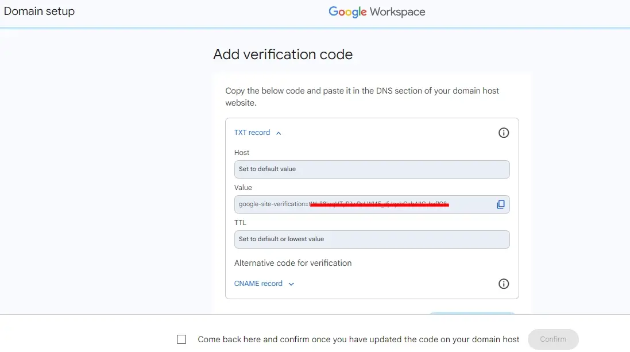This screenshot has width=630, height=352.
Task: Click the Host default value field
Action: point(372,169)
